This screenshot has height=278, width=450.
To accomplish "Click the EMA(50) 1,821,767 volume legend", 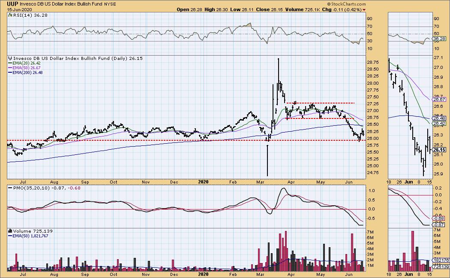I will pyautogui.click(x=30, y=236).
